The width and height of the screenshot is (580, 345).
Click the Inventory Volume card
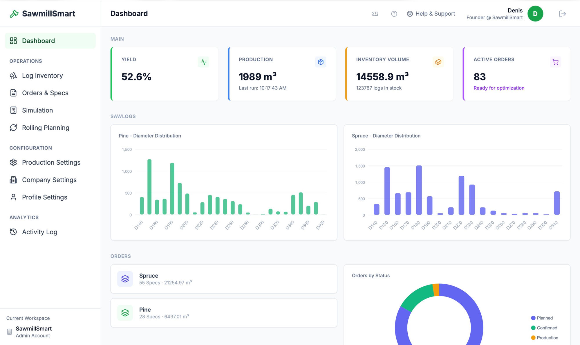pos(399,74)
